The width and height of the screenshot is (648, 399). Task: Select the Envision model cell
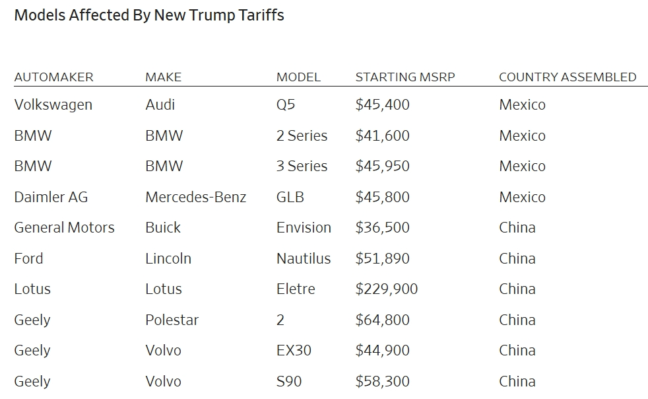click(x=304, y=228)
